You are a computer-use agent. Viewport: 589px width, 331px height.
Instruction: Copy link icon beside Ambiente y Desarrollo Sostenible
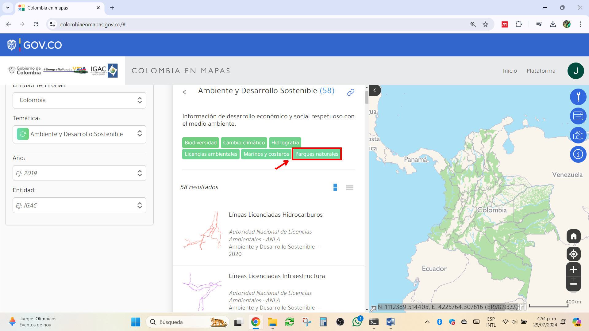351,92
